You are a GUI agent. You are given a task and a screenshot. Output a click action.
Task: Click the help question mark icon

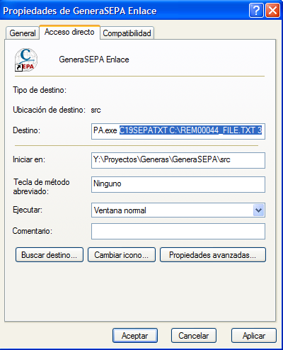[x=256, y=11]
